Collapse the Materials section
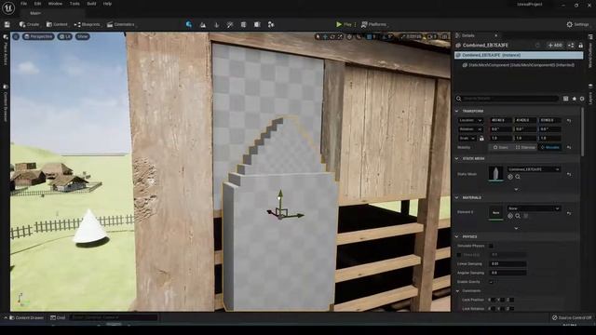596x335 pixels. [x=457, y=197]
